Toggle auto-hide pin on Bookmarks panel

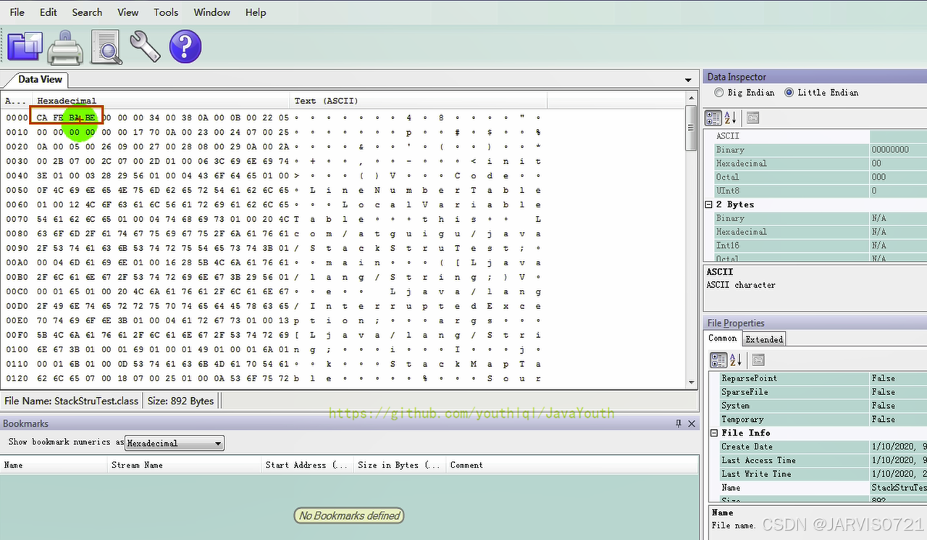(x=679, y=423)
